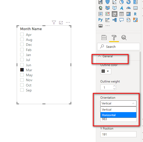Insert the blue arrow map visual
This screenshot has width=143, height=142.
click(x=122, y=8)
